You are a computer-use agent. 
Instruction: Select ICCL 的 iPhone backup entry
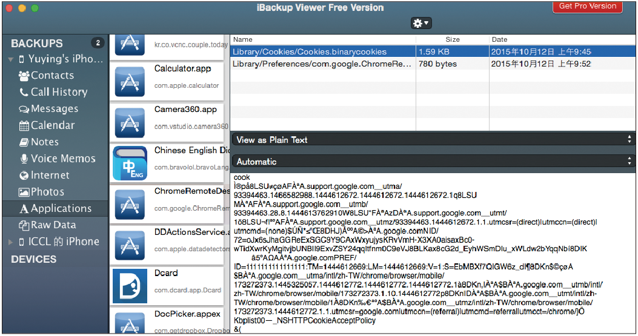point(59,242)
